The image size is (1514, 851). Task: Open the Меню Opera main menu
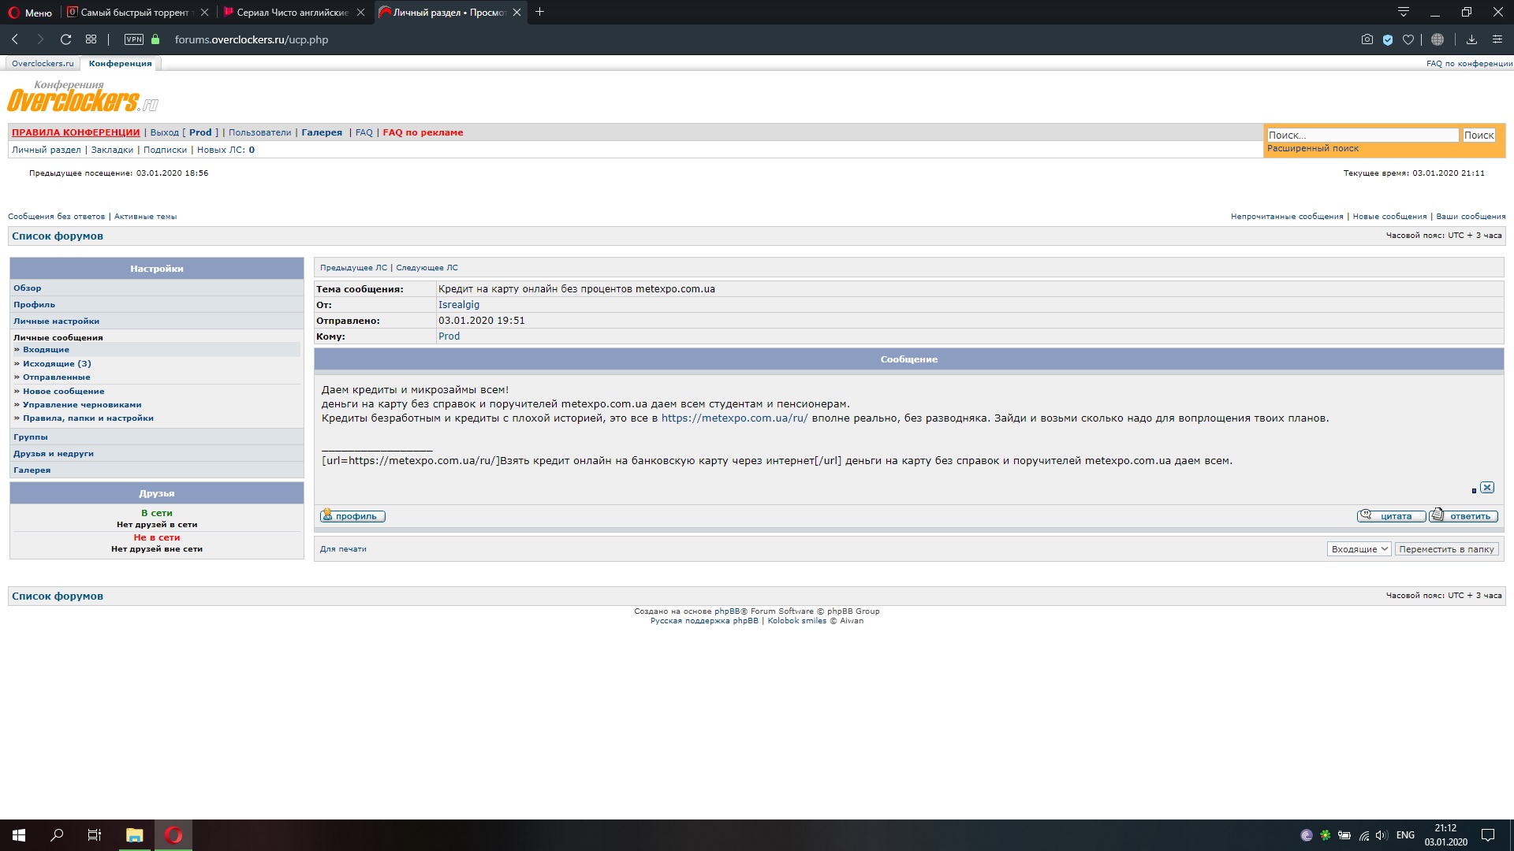click(30, 13)
